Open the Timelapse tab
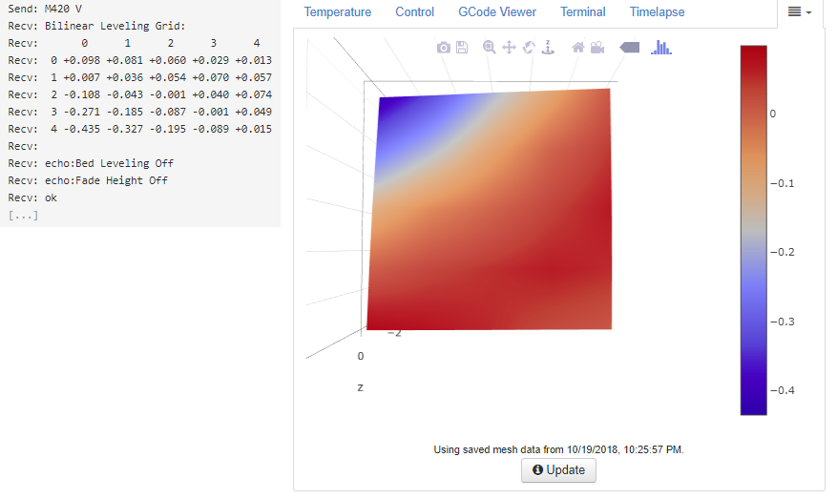The width and height of the screenshot is (837, 499). point(657,11)
